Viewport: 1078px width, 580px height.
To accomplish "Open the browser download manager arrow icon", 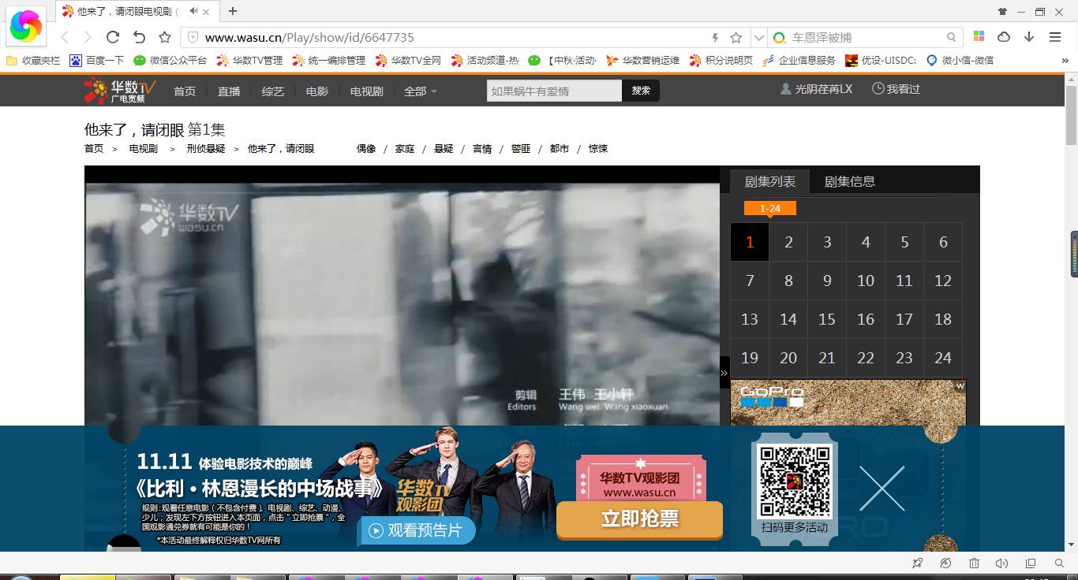I will [x=1031, y=36].
